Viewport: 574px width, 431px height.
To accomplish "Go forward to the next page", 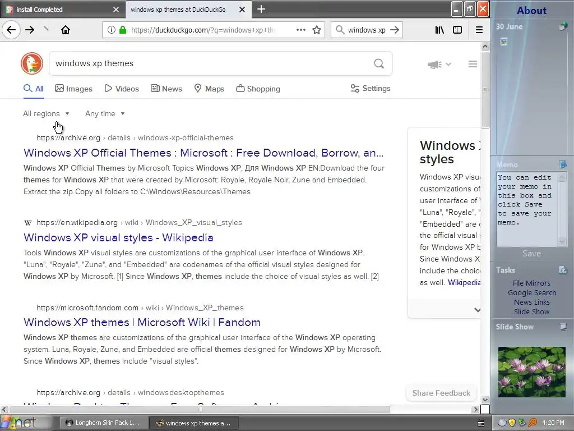I will (x=30, y=30).
